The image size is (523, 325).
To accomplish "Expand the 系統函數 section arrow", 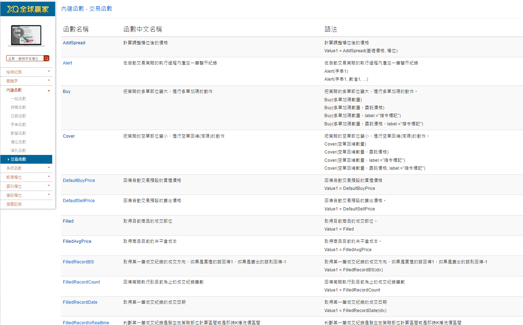I will (49, 168).
